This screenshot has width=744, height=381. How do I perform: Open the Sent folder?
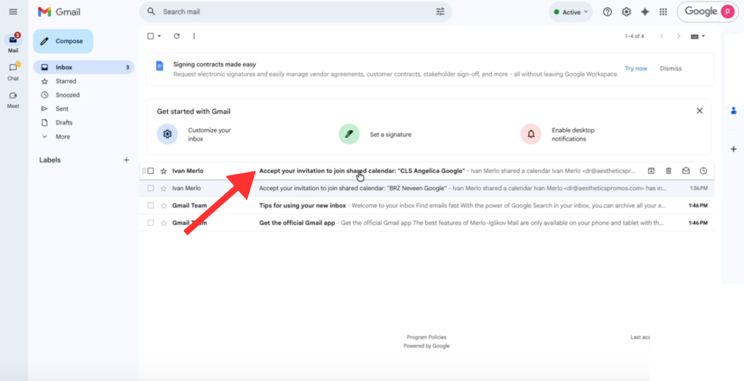tap(62, 109)
